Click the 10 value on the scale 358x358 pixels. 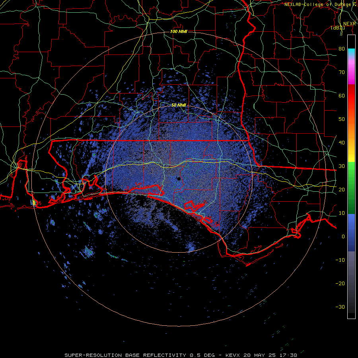coord(342,213)
